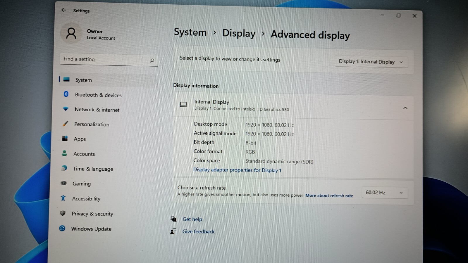Click the Give feedback person icon
Viewport: 468px width, 263px height.
[173, 231]
